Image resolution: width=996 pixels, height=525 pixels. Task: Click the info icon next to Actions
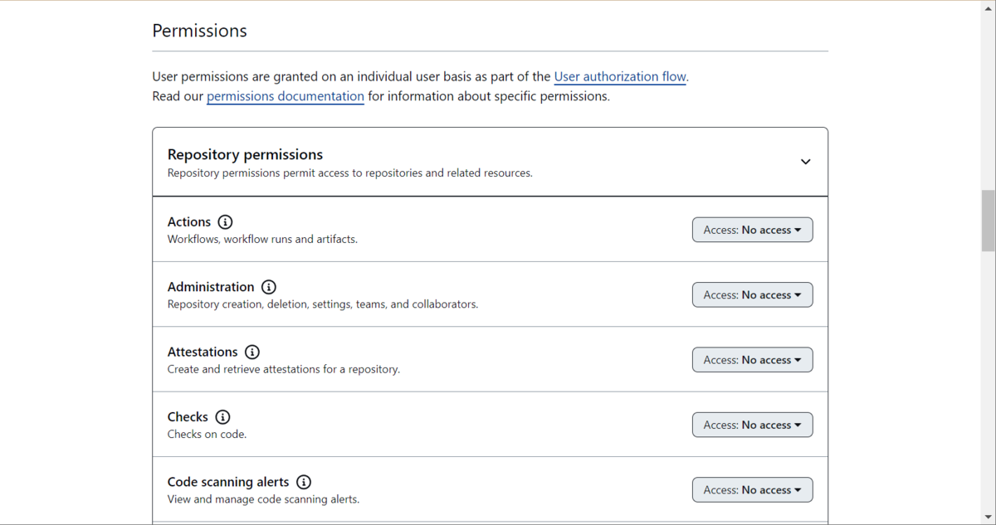click(x=225, y=221)
